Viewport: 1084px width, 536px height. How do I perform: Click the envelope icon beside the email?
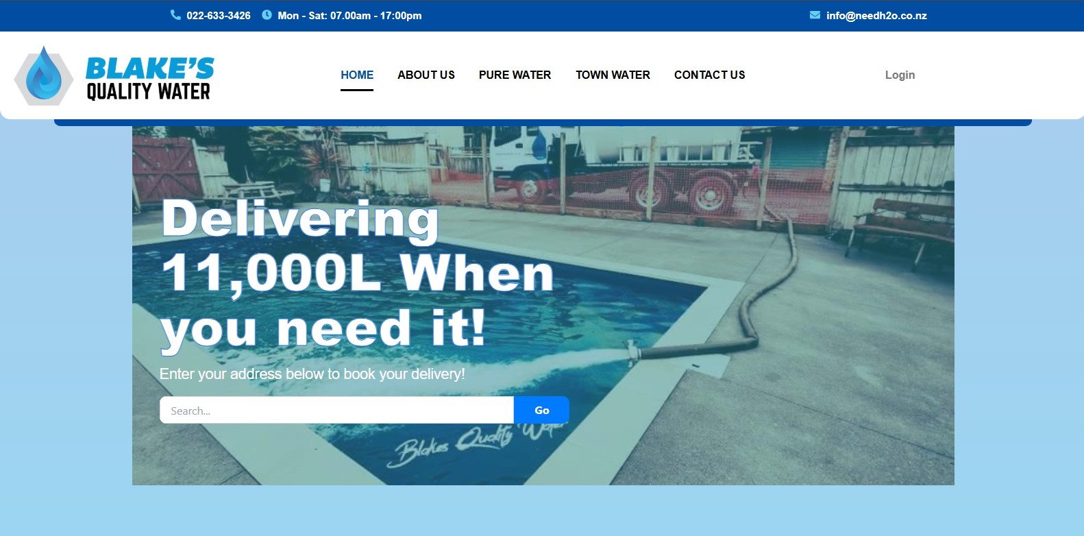click(815, 15)
